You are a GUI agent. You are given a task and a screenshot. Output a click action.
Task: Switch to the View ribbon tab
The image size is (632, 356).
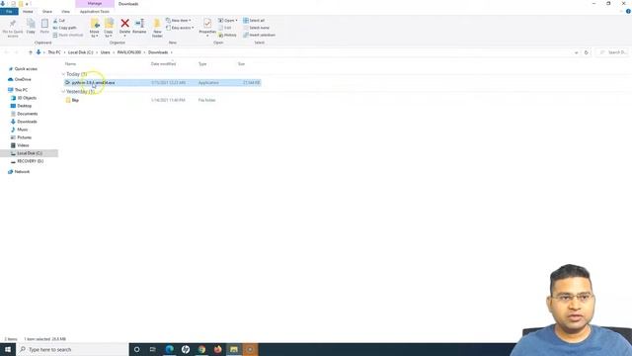click(65, 12)
